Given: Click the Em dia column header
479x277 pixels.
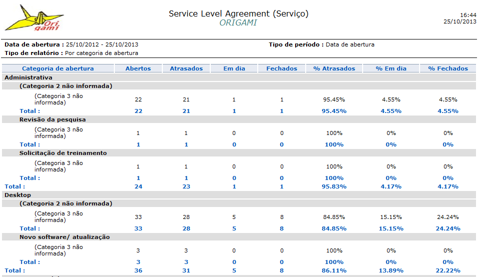Looking at the screenshot, I should click(234, 68).
